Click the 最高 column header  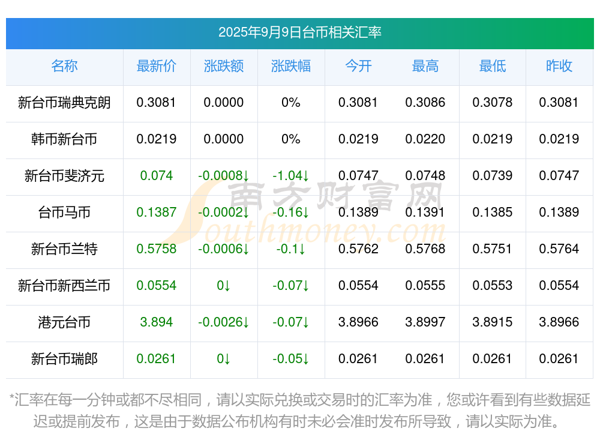(425, 66)
